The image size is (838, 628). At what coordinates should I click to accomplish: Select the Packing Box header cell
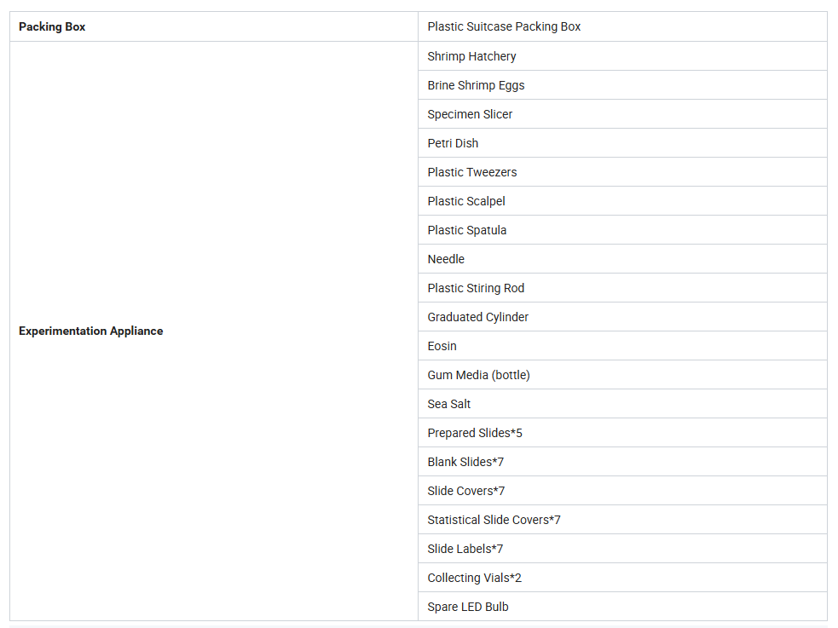(214, 26)
